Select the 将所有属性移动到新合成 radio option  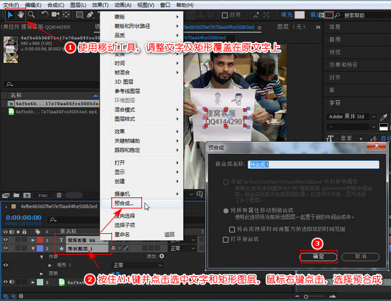coord(225,210)
